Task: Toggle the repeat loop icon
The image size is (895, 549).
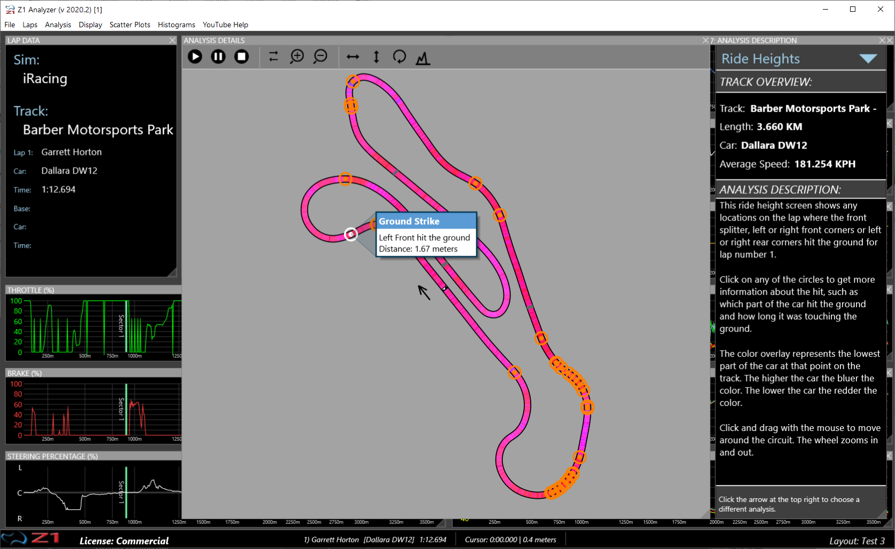Action: 273,57
